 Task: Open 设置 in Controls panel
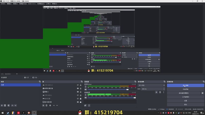click(x=186, y=101)
